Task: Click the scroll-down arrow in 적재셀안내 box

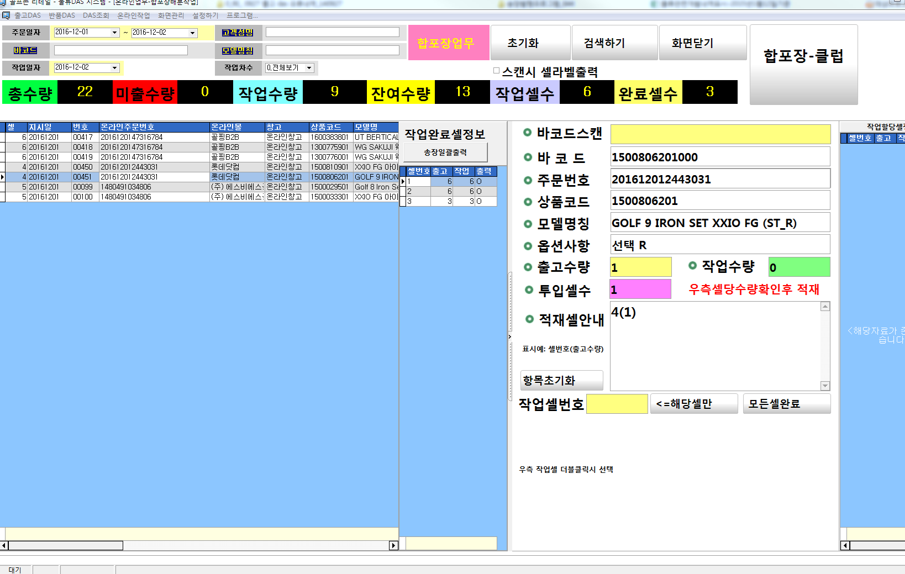Action: click(x=825, y=386)
